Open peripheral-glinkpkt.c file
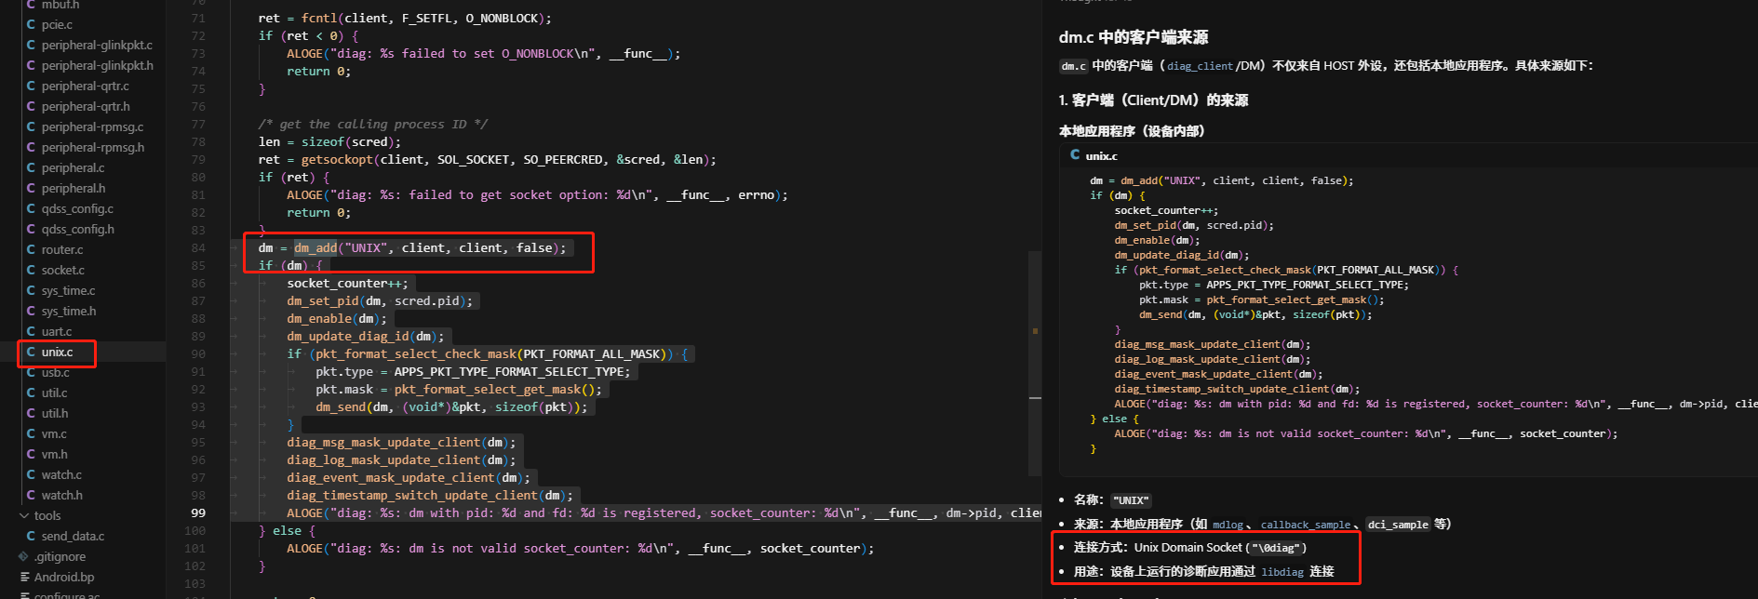The image size is (1758, 599). [x=97, y=45]
